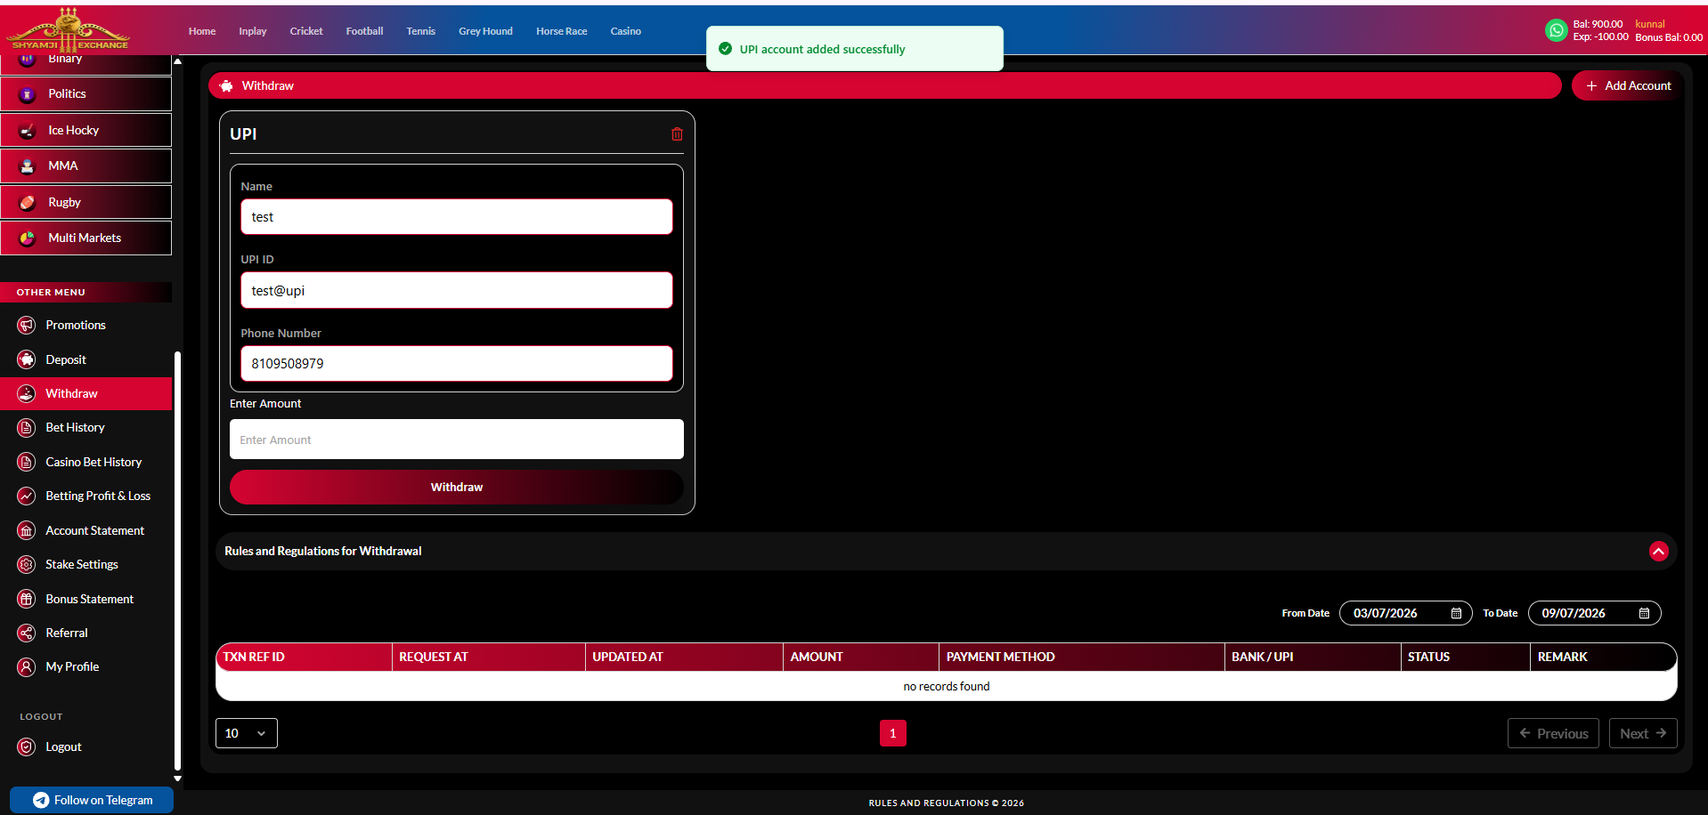The height and width of the screenshot is (815, 1708).
Task: Click the Shyamji Exchange logo
Action: (69, 29)
